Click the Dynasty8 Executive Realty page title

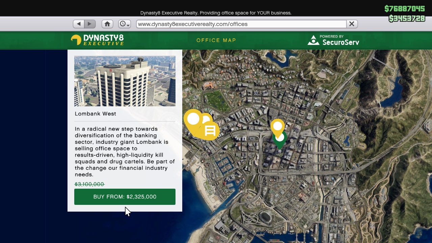click(x=216, y=13)
